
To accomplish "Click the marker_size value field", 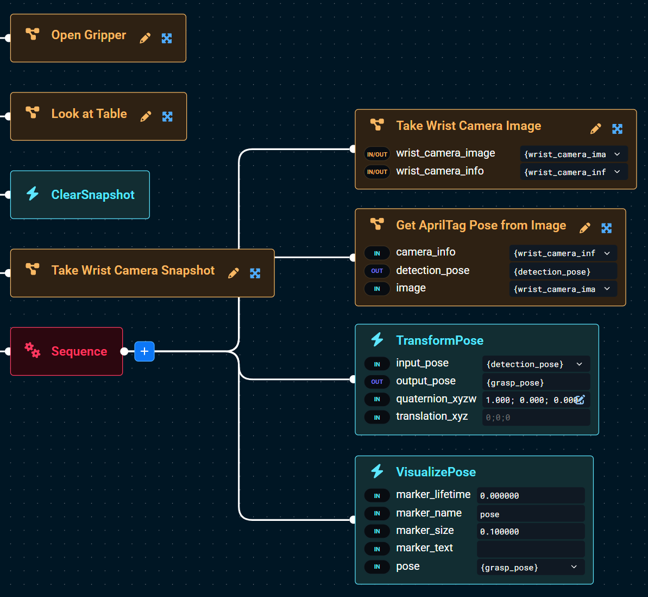I will pyautogui.click(x=531, y=531).
